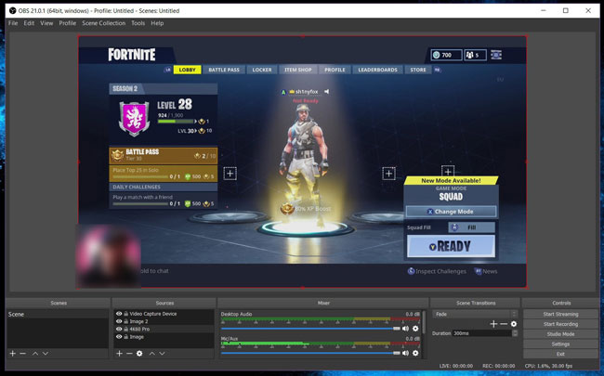Hide the 4K60 Pro source

[x=119, y=329]
